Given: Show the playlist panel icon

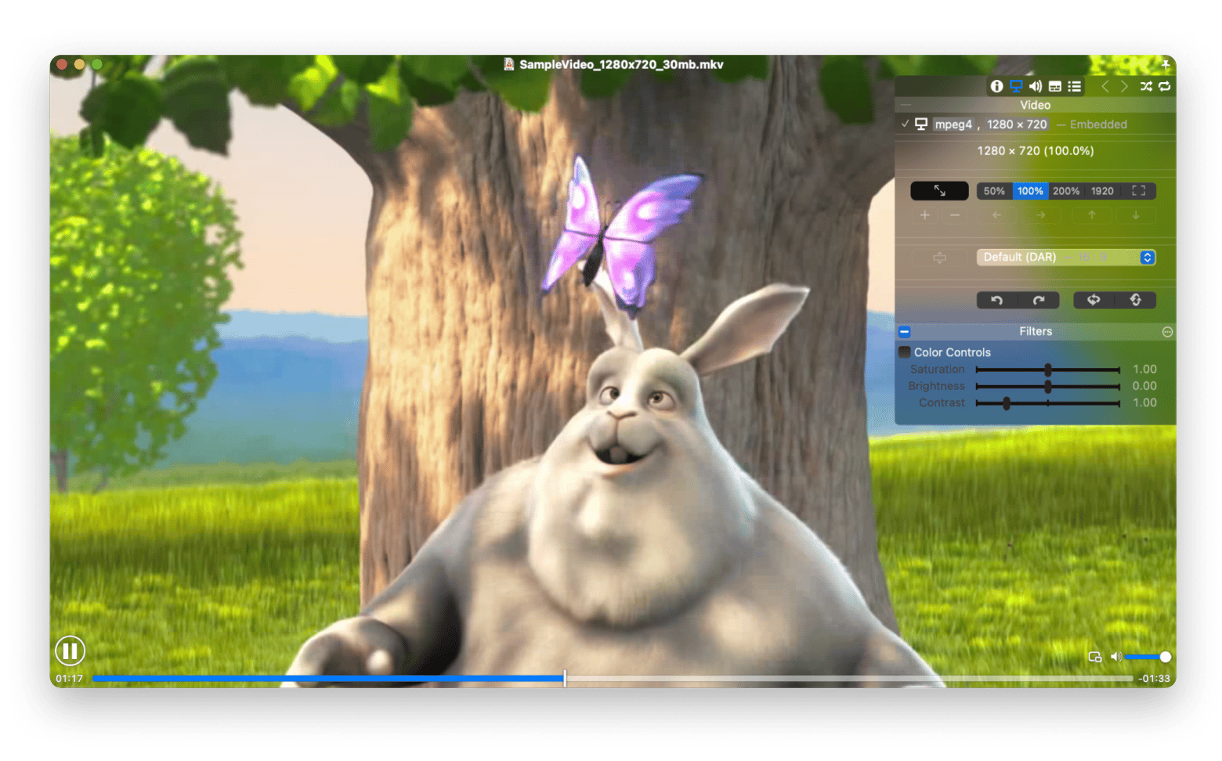Looking at the screenshot, I should pos(1075,86).
